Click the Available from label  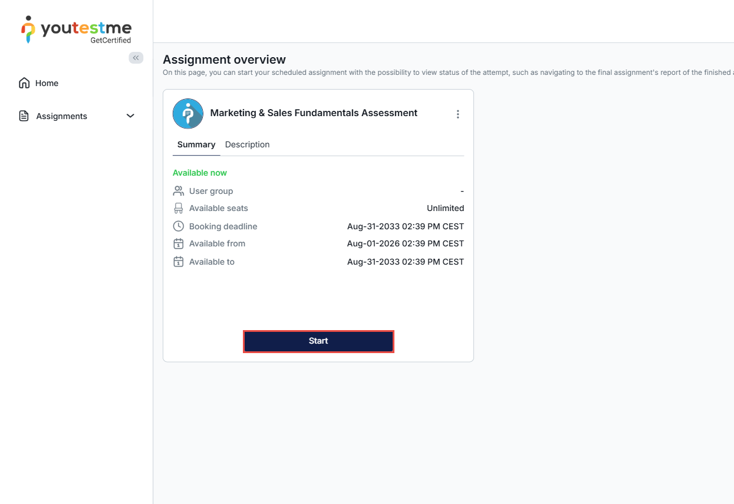click(x=217, y=243)
